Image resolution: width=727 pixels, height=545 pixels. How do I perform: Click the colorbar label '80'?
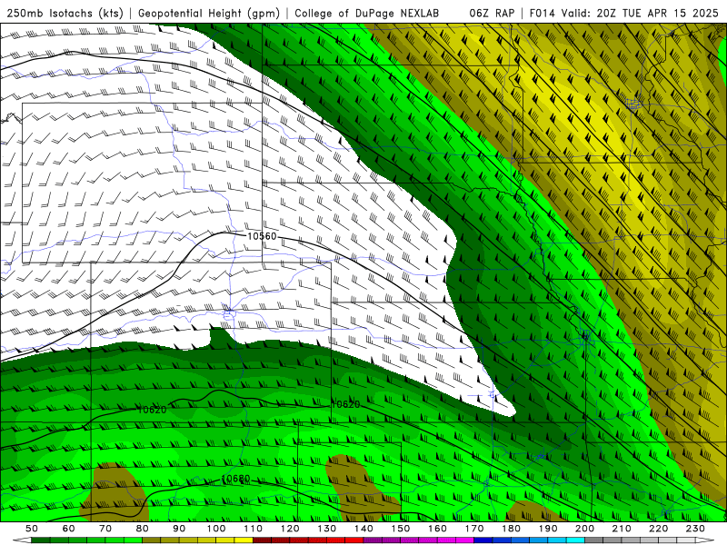tap(143, 529)
